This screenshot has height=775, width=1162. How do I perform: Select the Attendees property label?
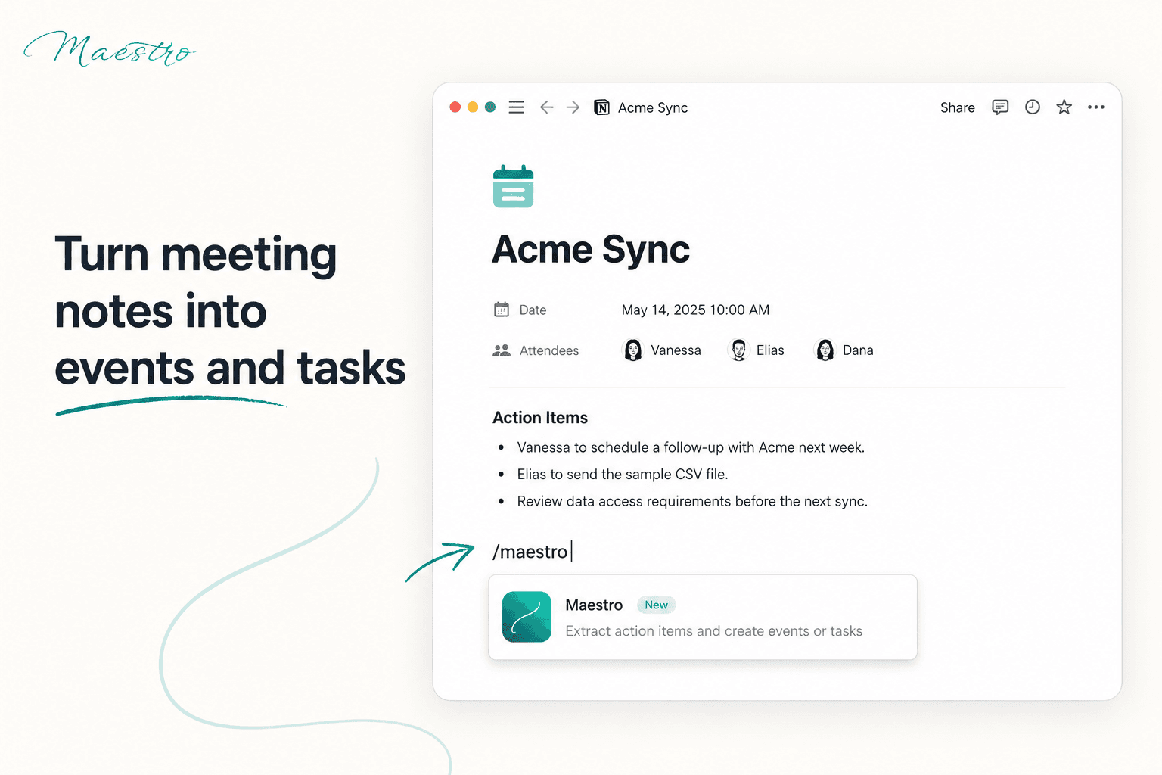[549, 350]
